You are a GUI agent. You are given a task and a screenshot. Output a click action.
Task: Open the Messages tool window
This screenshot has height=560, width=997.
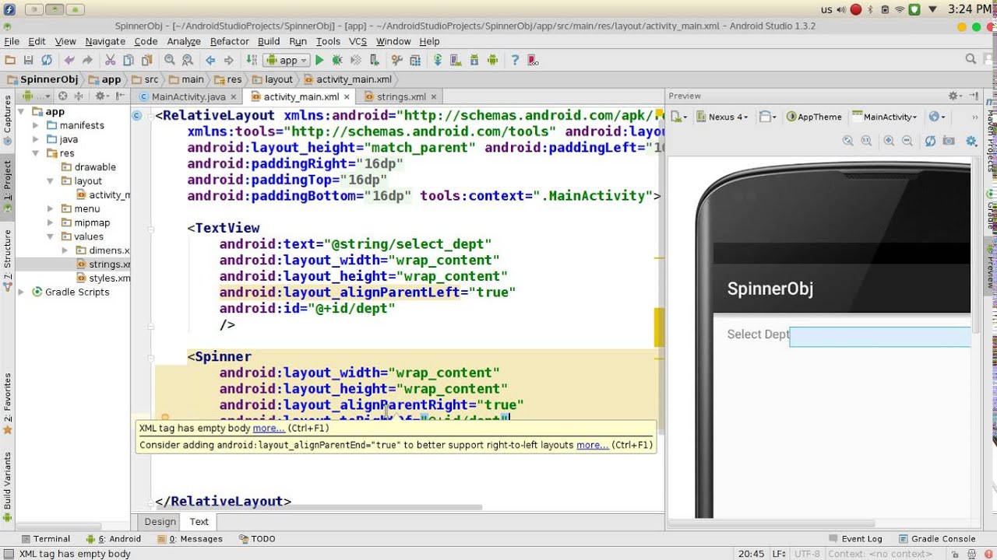(x=190, y=538)
